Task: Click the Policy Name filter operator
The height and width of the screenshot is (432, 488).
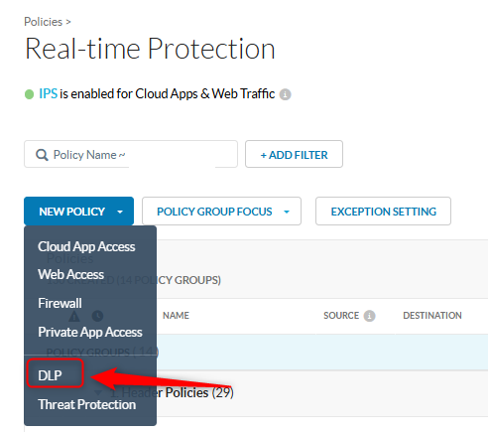Action: [x=122, y=155]
